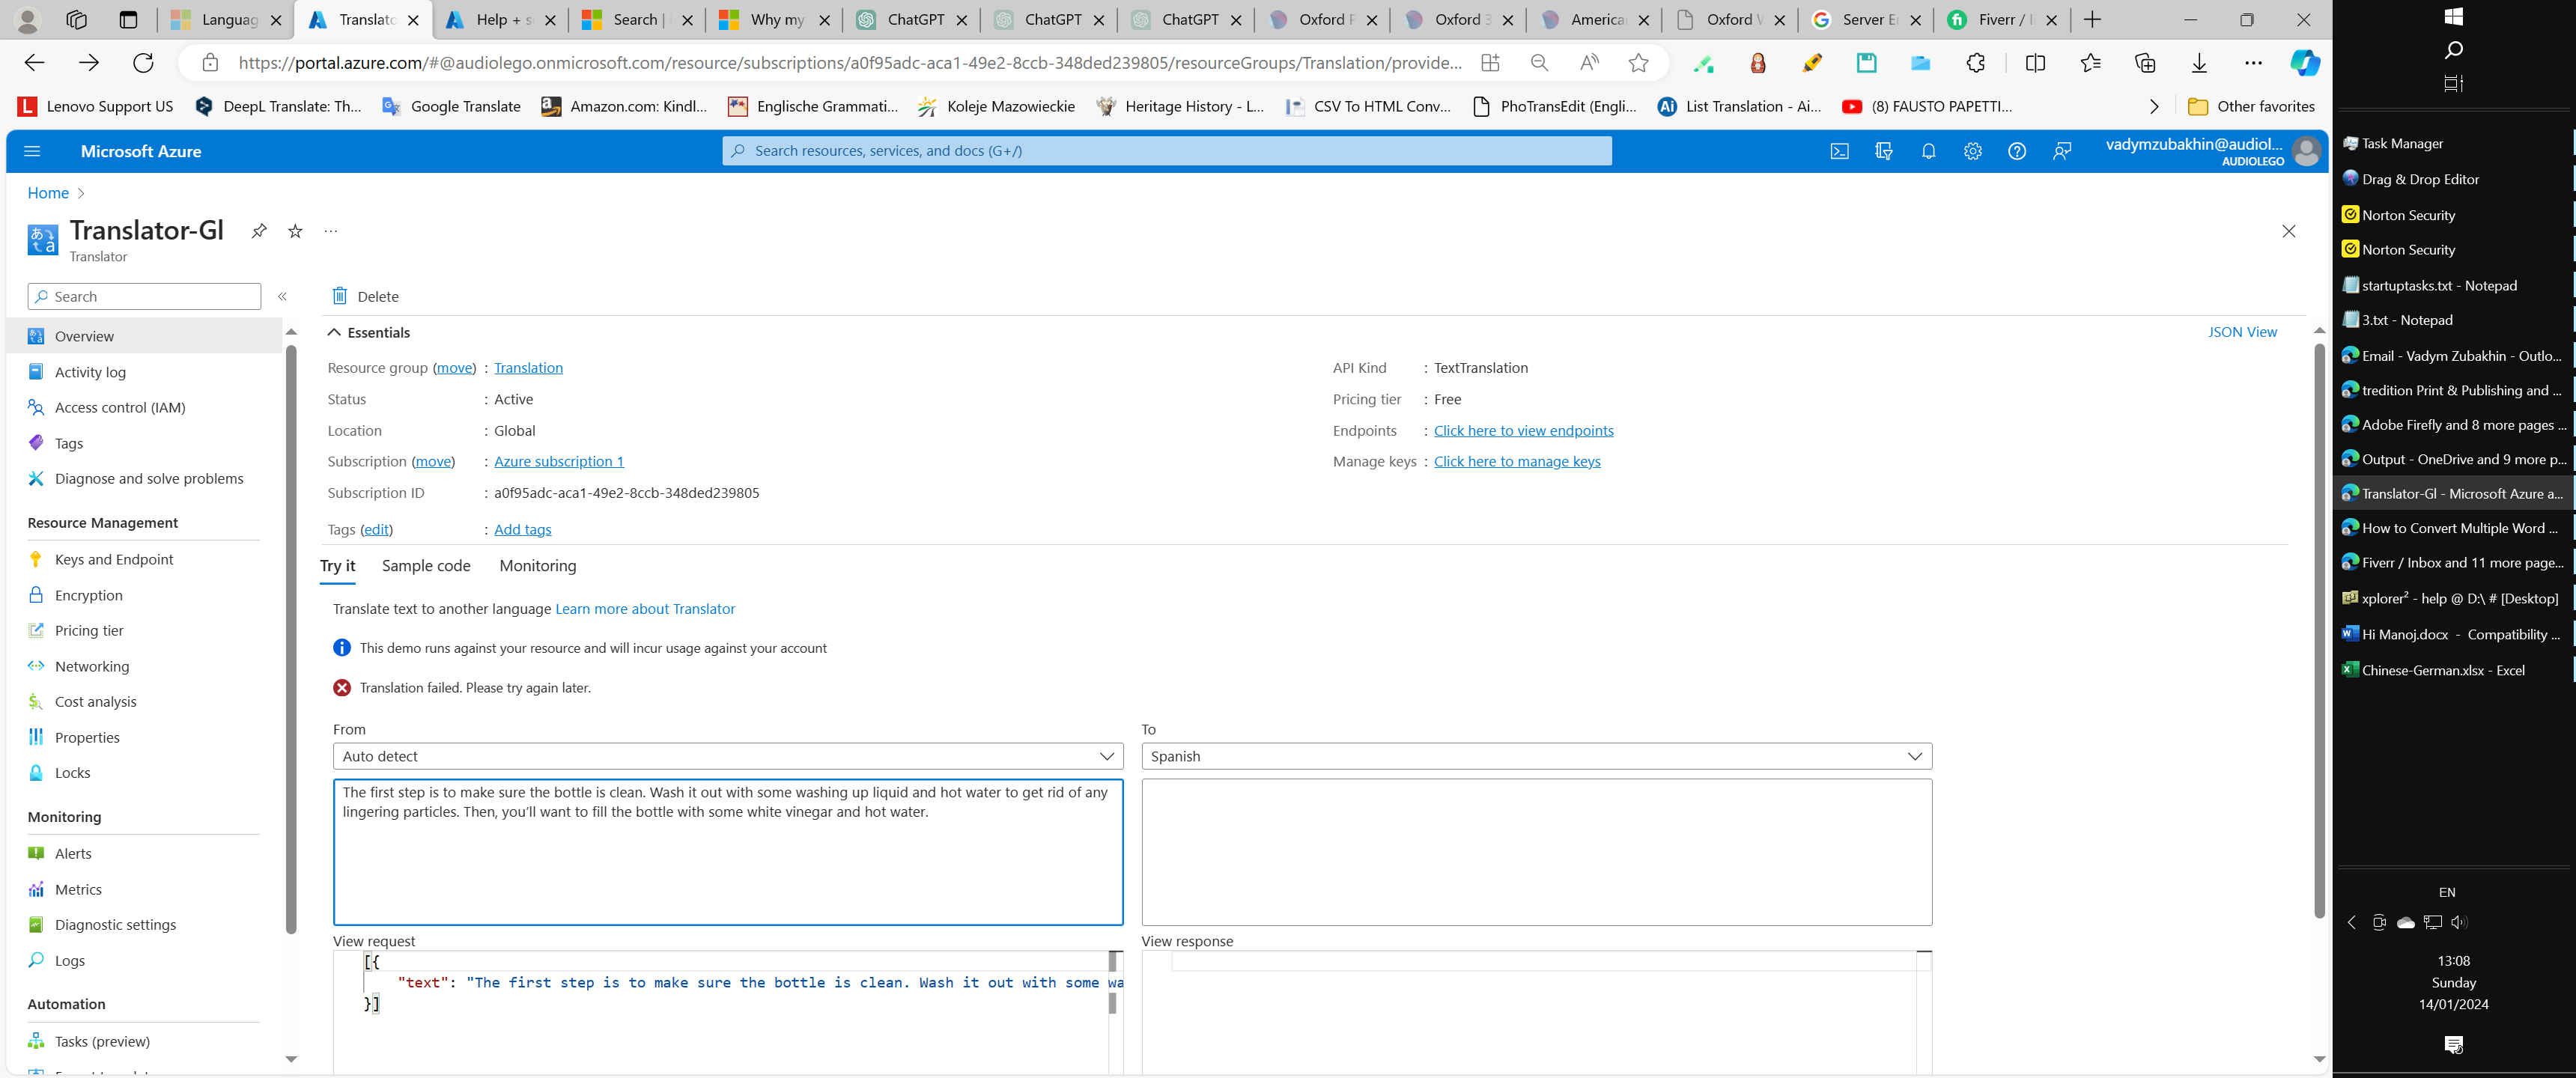This screenshot has height=1078, width=2576.
Task: Switch to Try it tab
Action: [x=338, y=566]
